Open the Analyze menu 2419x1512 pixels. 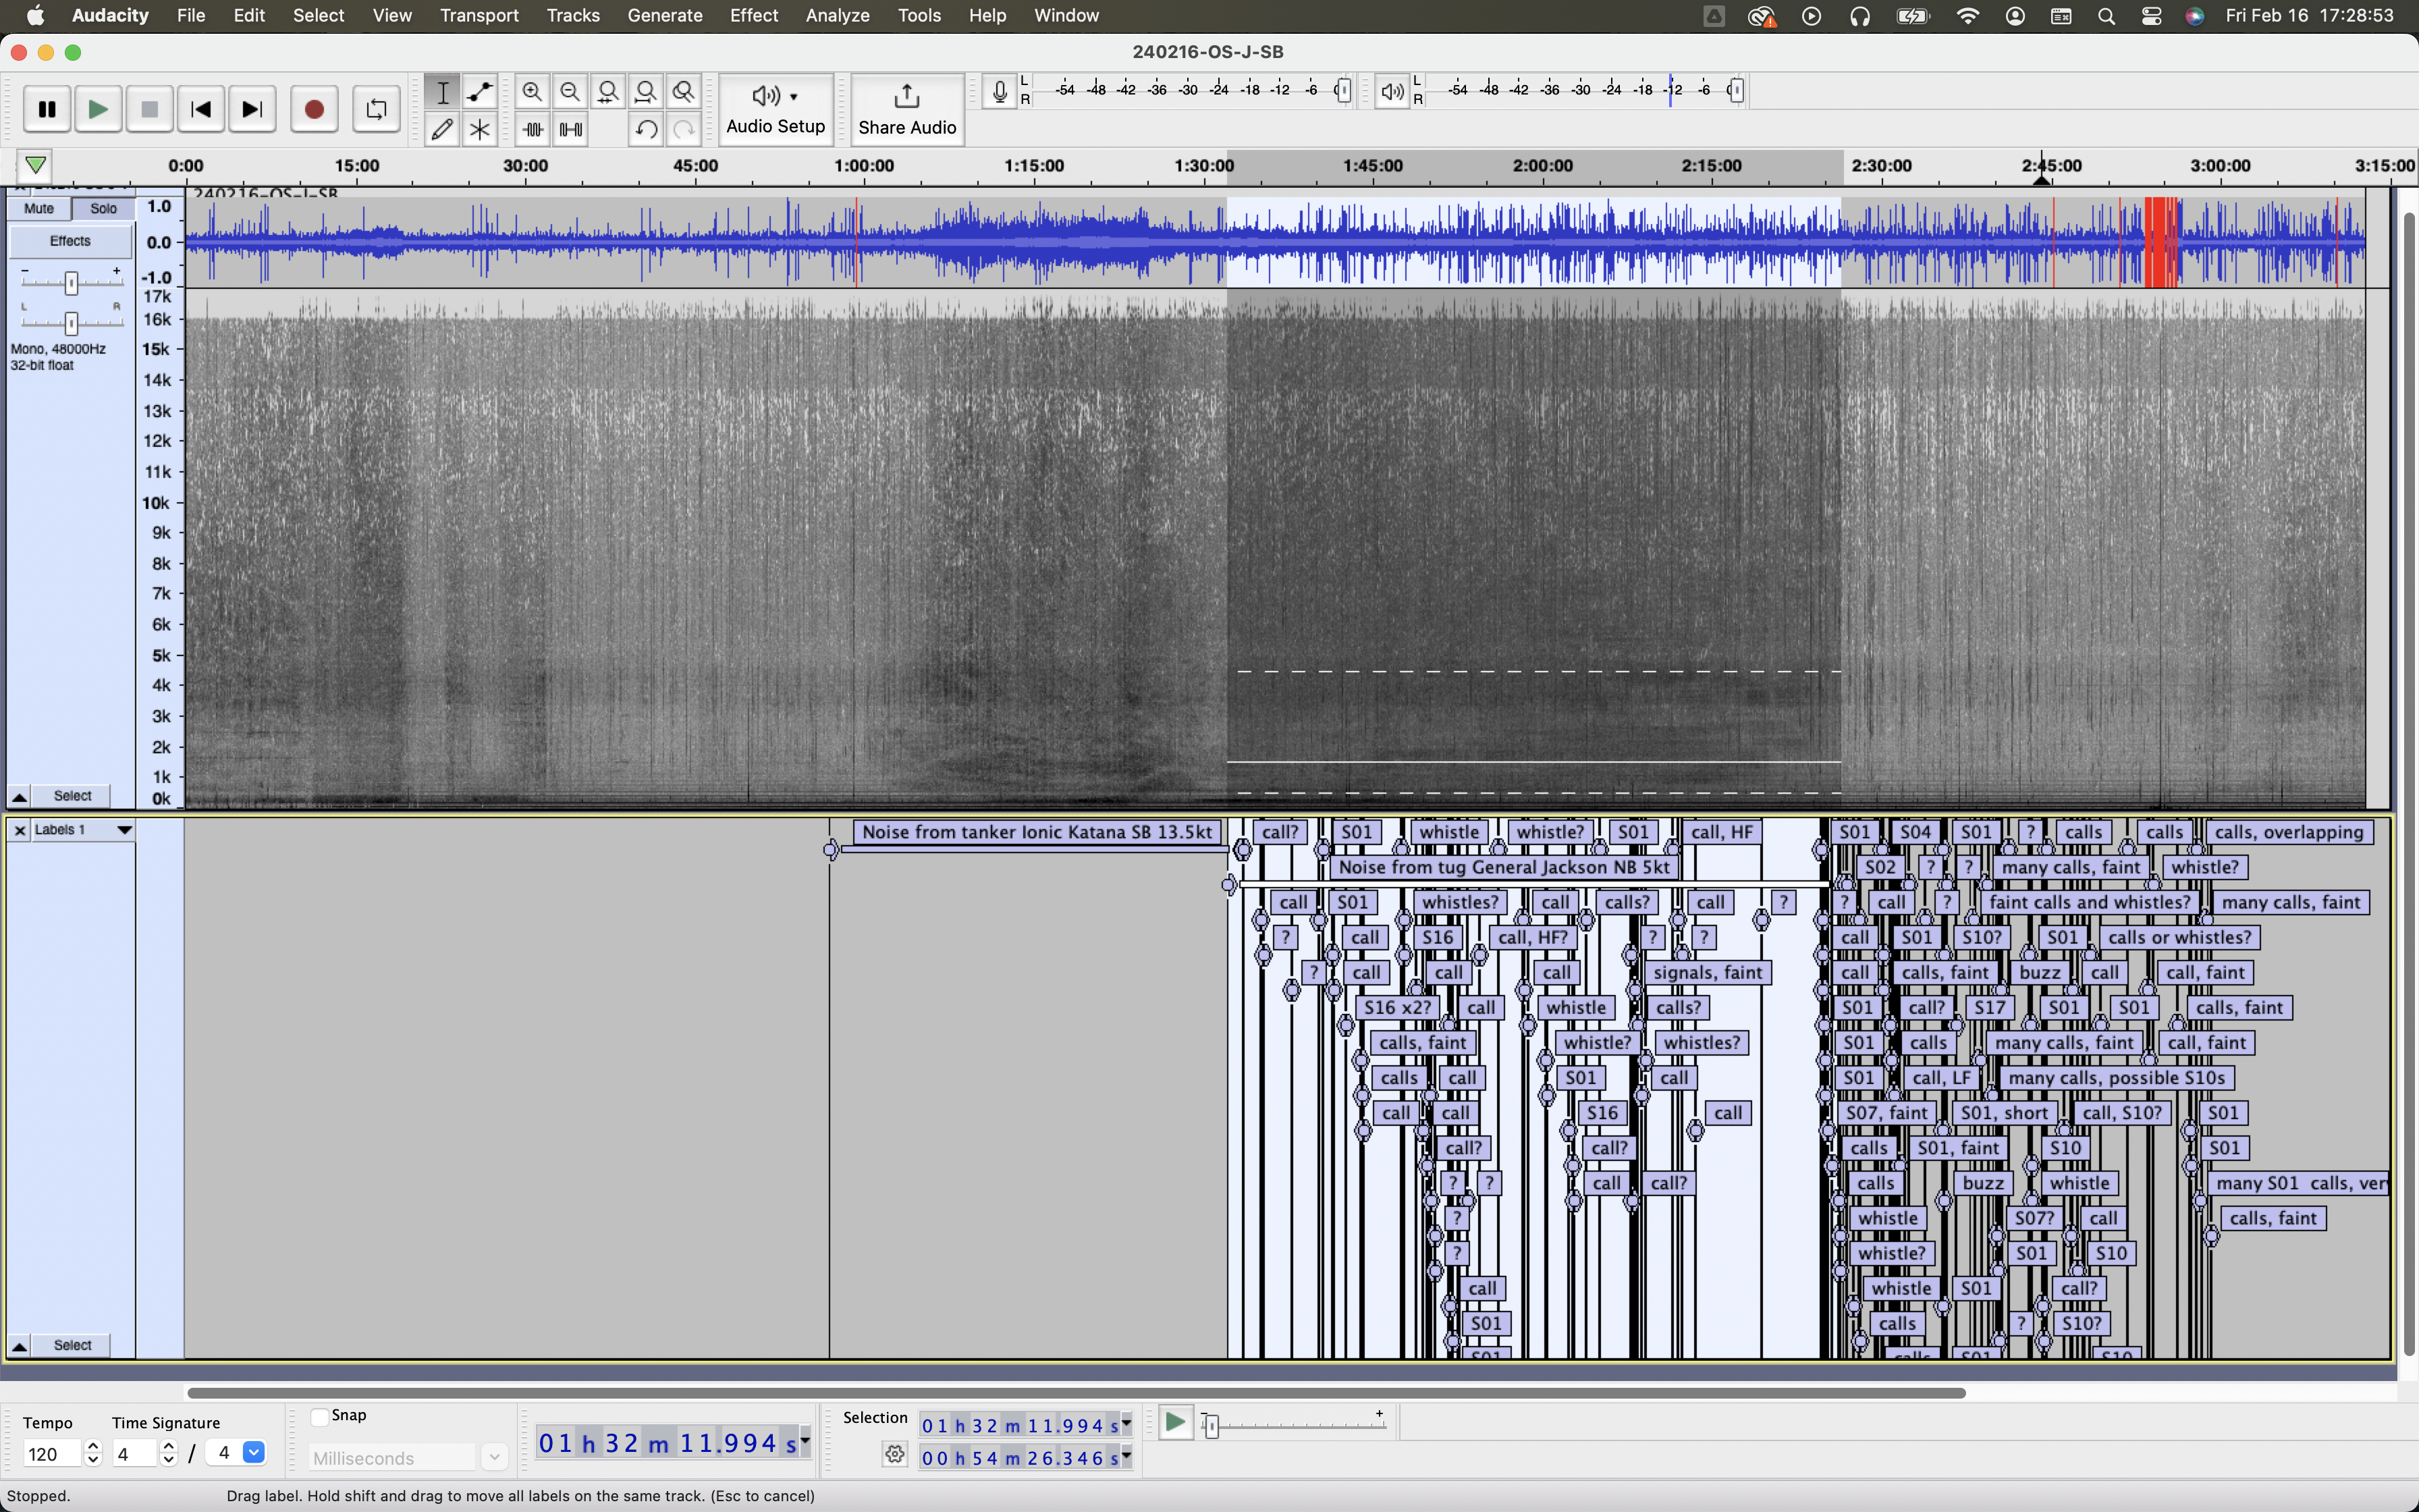[837, 16]
